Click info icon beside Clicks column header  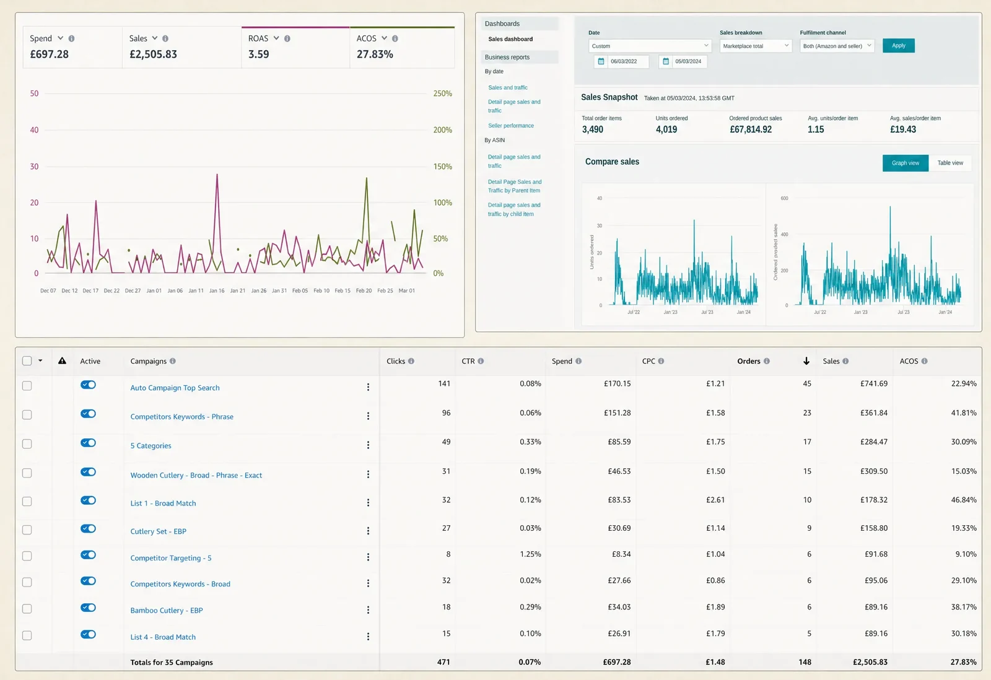(x=411, y=361)
